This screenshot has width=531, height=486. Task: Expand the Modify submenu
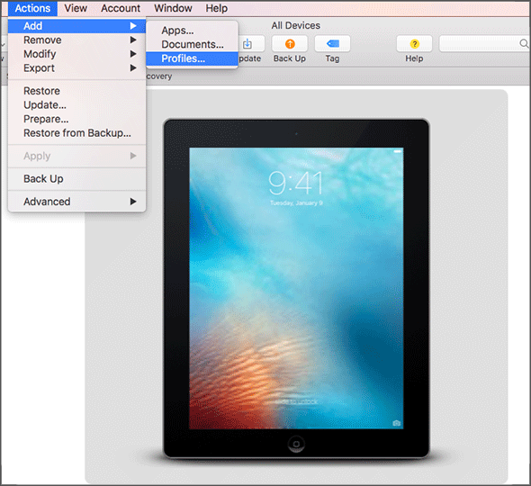point(76,54)
